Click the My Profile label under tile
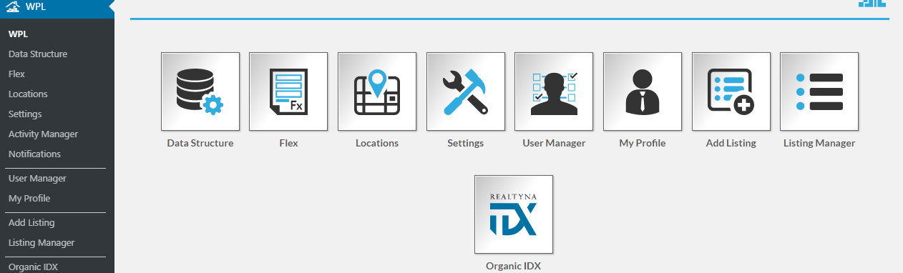This screenshot has width=903, height=273. (x=643, y=143)
